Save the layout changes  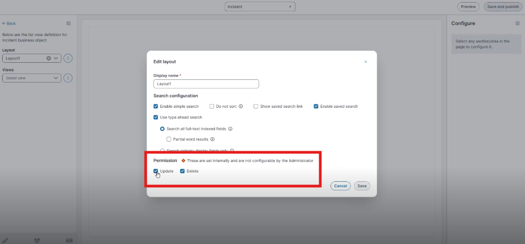(362, 186)
